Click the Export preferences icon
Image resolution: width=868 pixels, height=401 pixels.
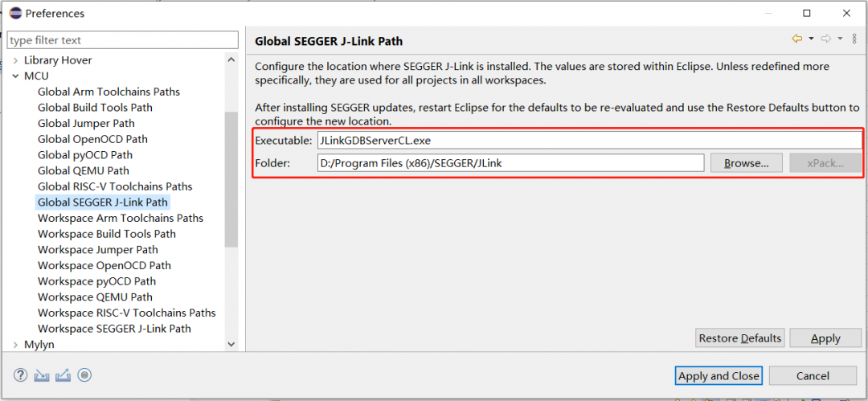tap(63, 375)
